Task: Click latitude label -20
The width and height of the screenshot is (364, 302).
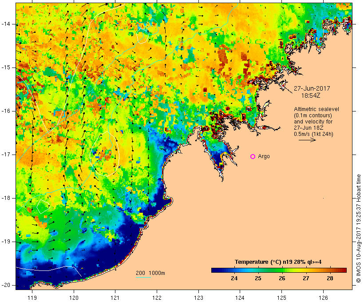Action: coord(6,285)
